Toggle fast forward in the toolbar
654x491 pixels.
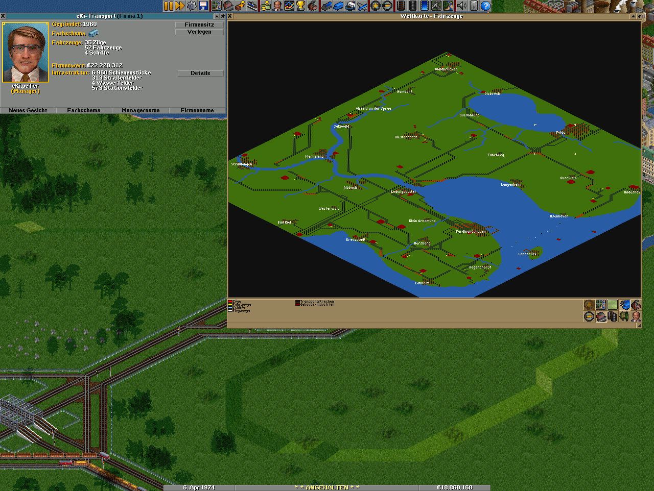click(x=180, y=6)
